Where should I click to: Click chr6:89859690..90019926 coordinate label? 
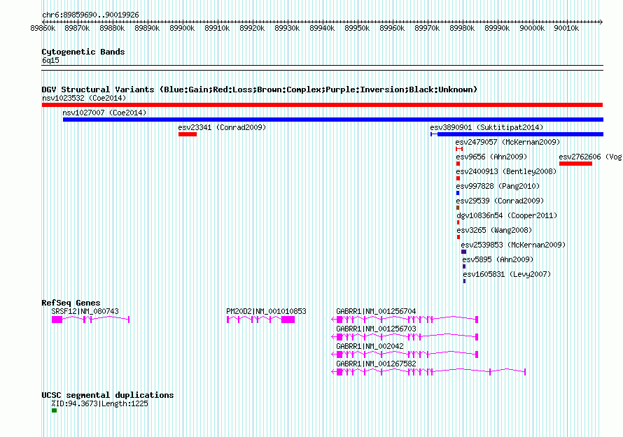point(90,15)
